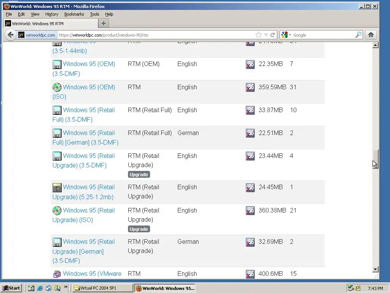Click the VMware icon for Windows 95 VMware
The height and width of the screenshot is (293, 390).
[57, 274]
